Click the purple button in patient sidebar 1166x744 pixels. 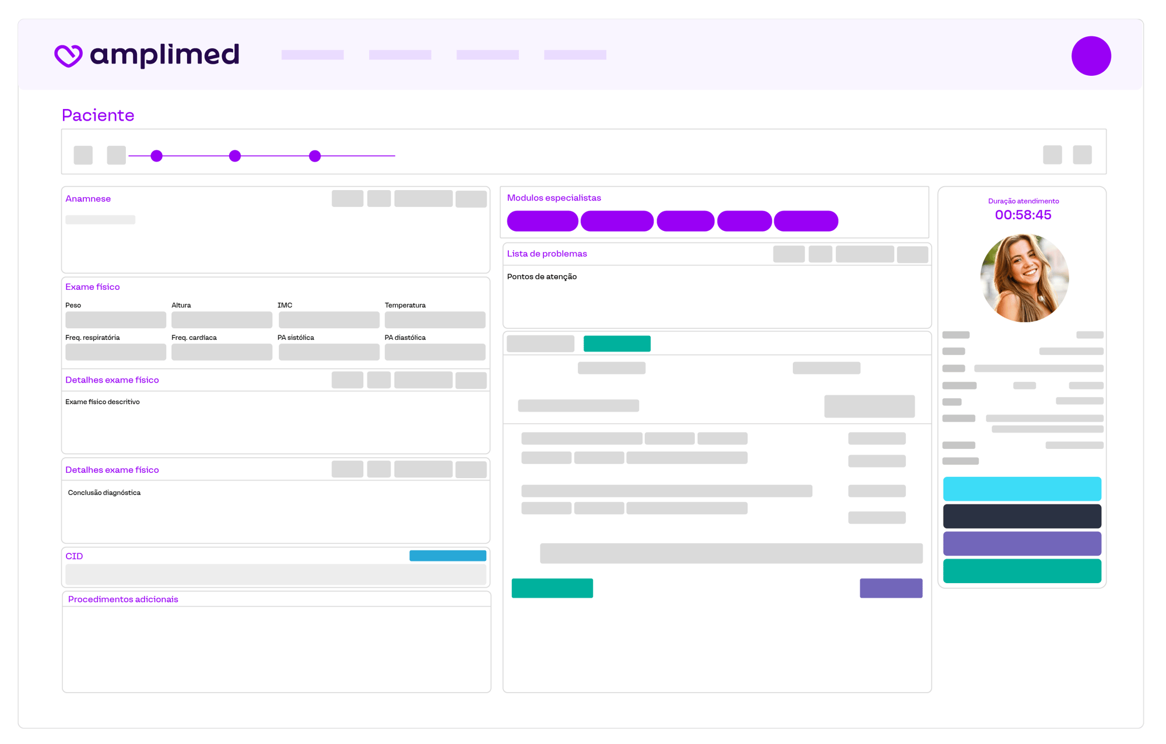(x=1022, y=543)
